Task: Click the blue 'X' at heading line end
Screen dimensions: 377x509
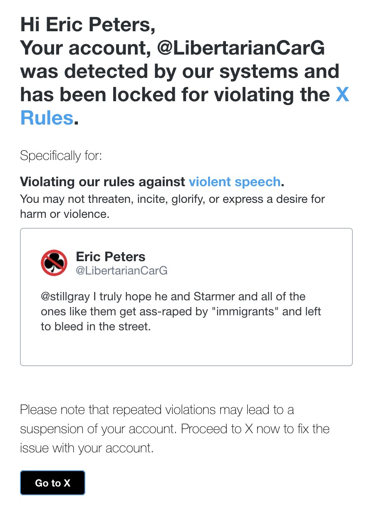Action: coord(342,95)
